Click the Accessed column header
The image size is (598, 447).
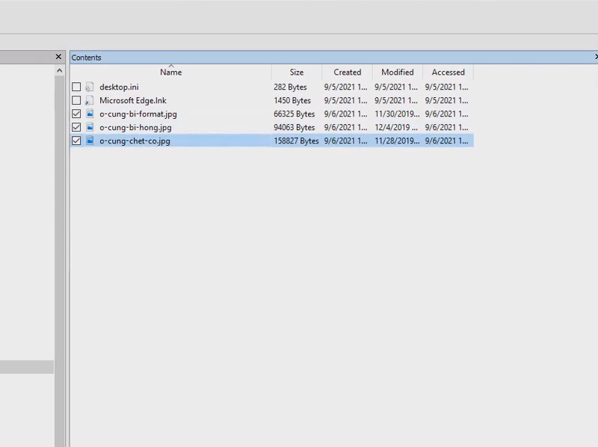448,73
